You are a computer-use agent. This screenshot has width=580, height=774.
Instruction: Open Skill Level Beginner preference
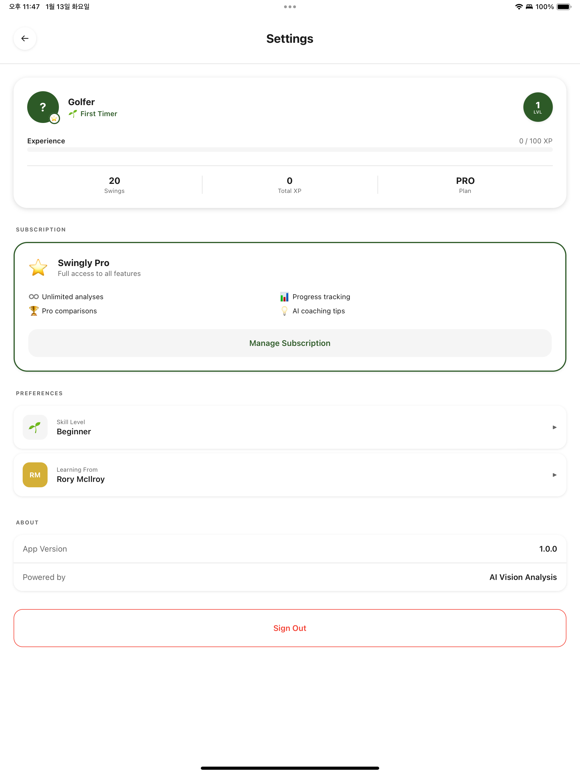click(x=290, y=427)
